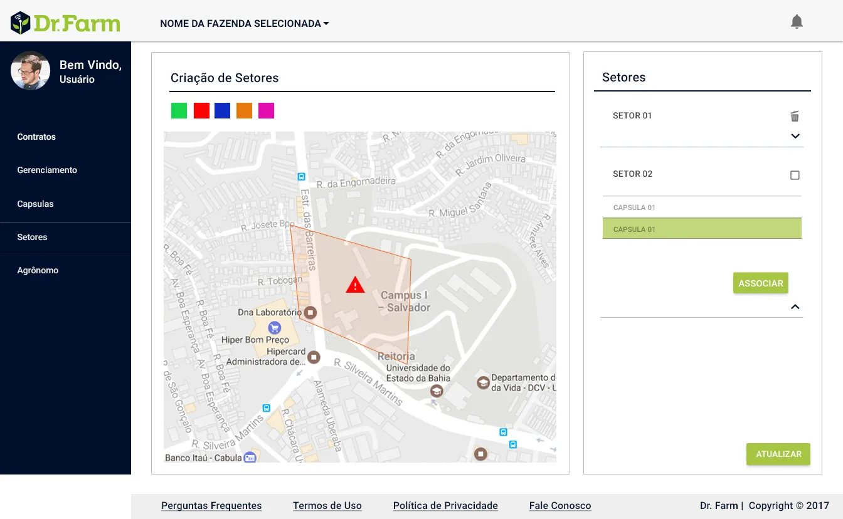Expand SETOR 01 with the down chevron
This screenshot has width=843, height=519.
[x=795, y=136]
